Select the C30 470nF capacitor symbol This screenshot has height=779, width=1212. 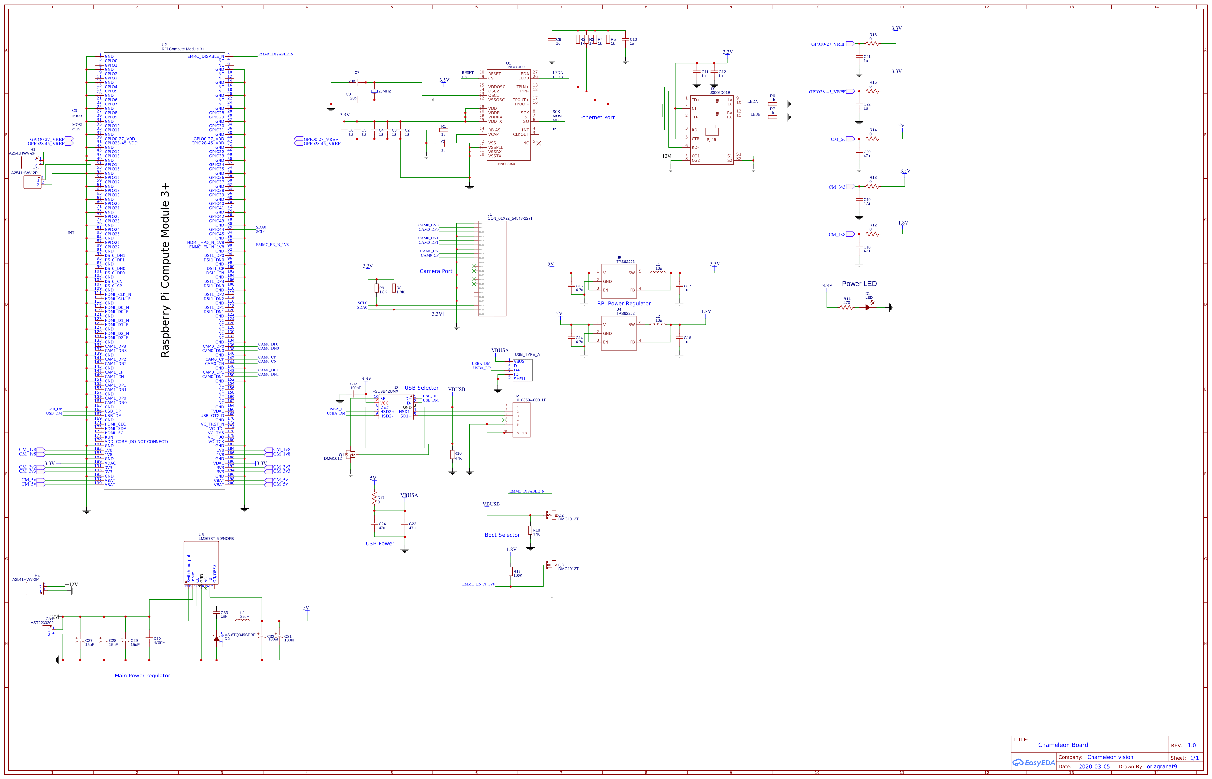(x=149, y=639)
